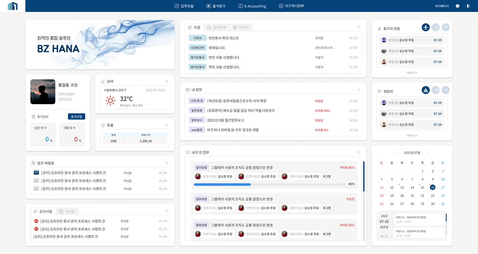Click the first assignee avatar in the first 업무요청 card
This screenshot has width=478, height=254.
198,176
